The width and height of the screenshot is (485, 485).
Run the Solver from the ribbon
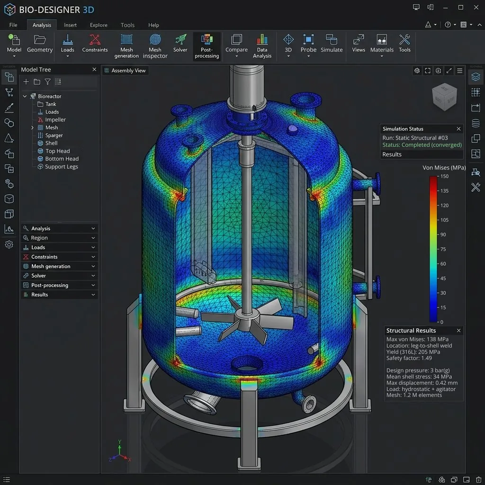tap(180, 43)
